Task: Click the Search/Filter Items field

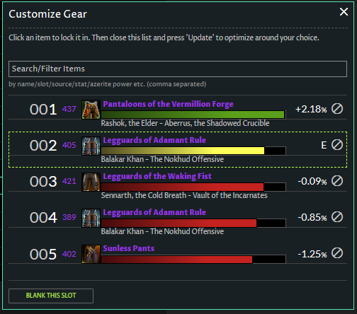Action: click(x=178, y=69)
